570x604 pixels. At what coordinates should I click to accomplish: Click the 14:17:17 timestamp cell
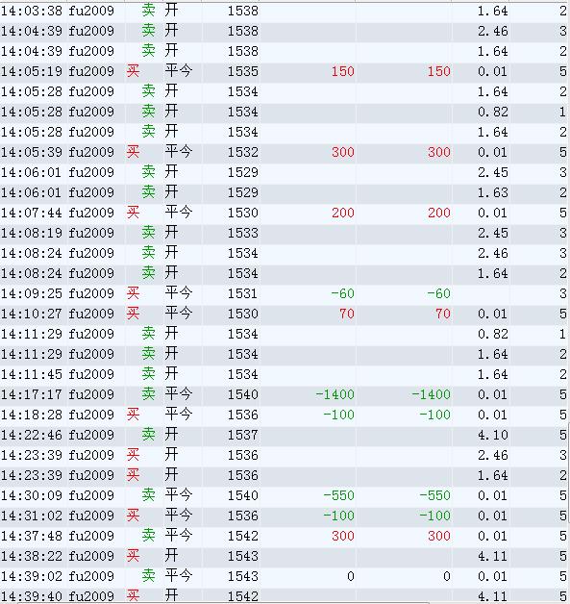[31, 395]
